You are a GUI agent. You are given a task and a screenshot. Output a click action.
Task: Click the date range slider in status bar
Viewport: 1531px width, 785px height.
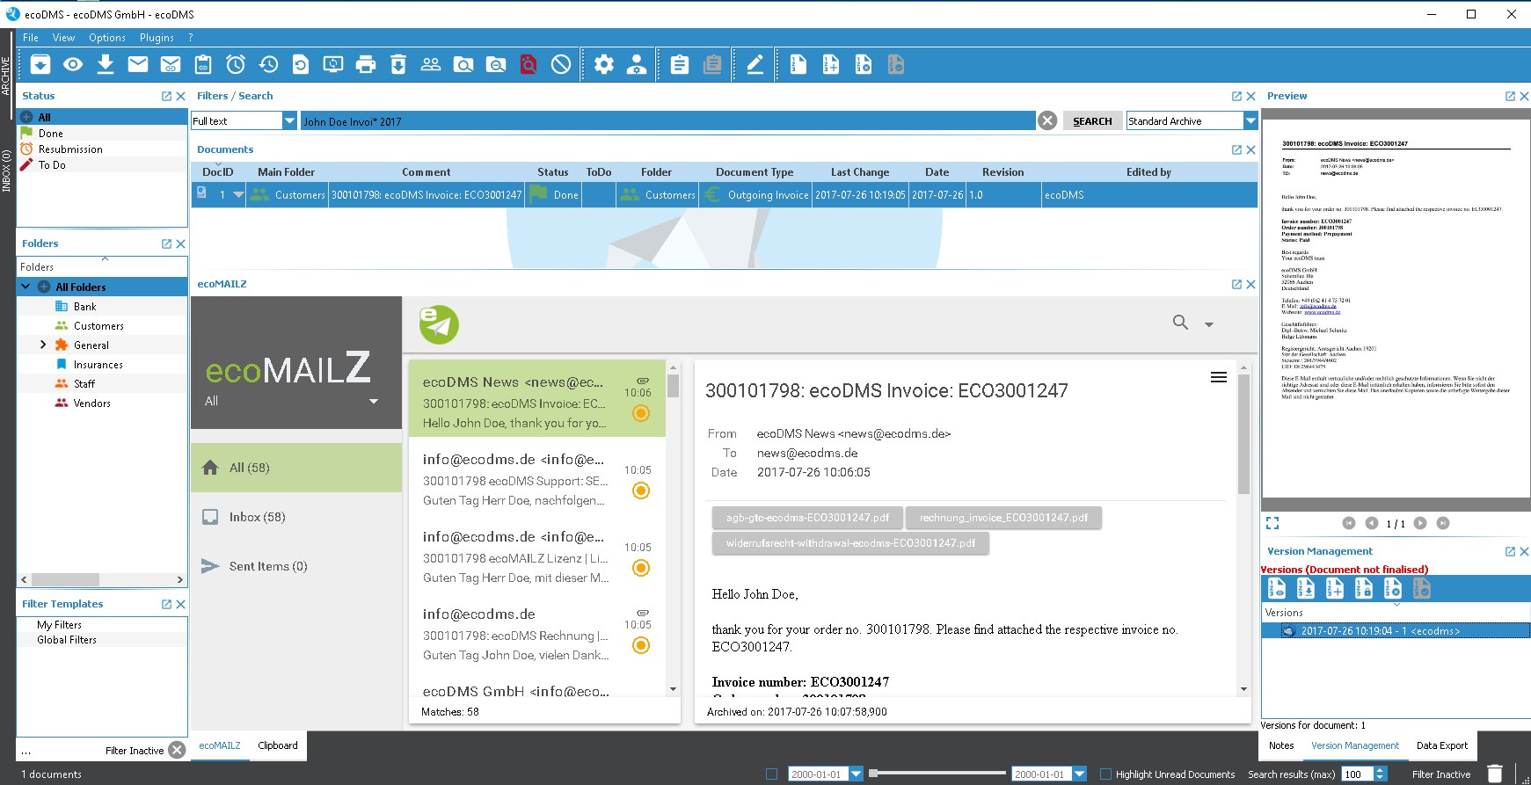click(x=937, y=774)
